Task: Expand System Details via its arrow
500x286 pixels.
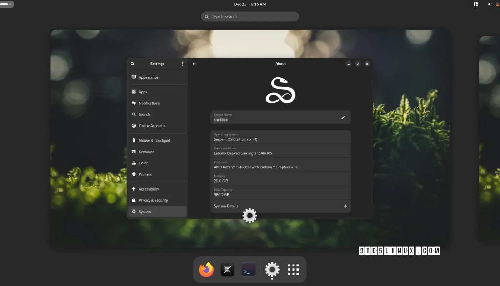Action: click(x=345, y=206)
